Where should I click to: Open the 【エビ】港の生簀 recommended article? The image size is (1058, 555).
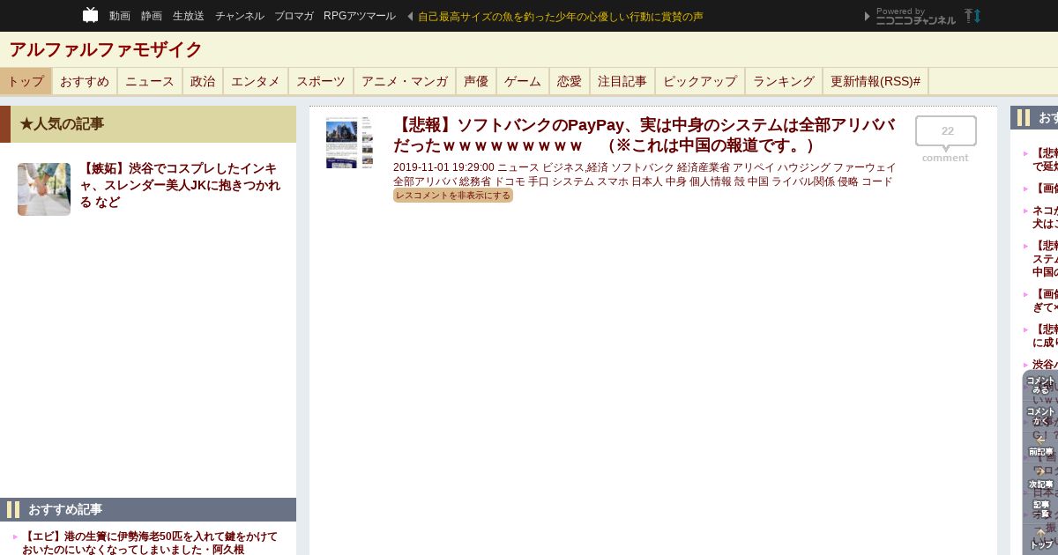(x=150, y=543)
